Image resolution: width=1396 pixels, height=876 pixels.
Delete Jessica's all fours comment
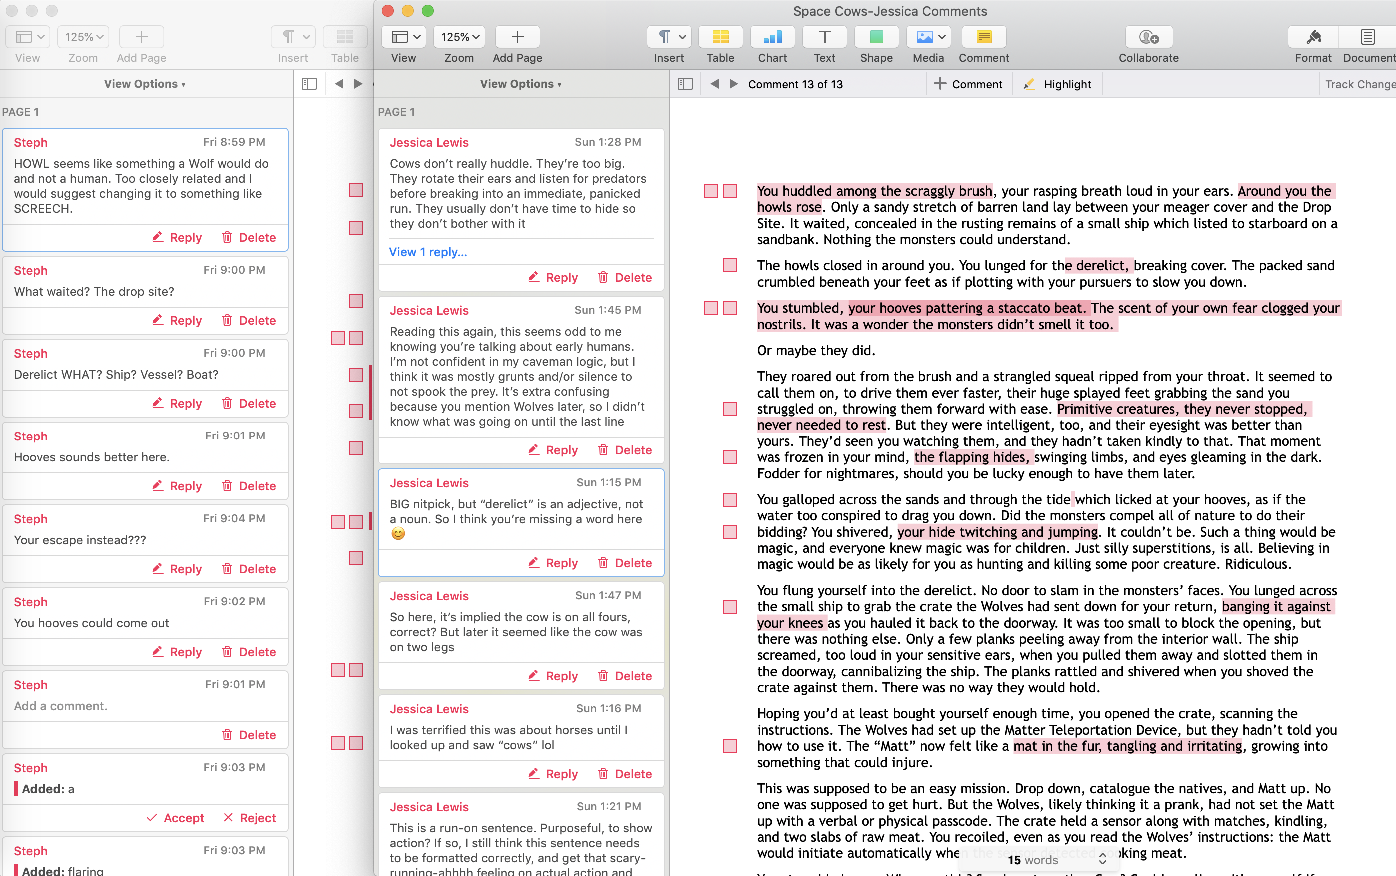(x=625, y=676)
